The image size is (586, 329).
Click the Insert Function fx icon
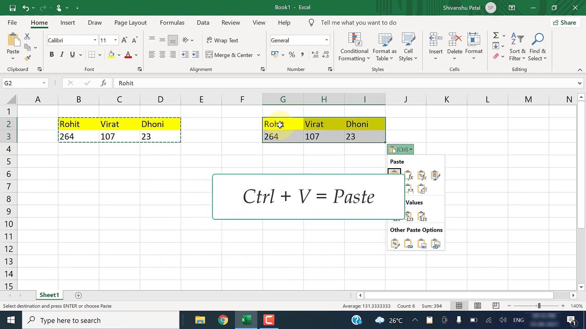point(104,83)
